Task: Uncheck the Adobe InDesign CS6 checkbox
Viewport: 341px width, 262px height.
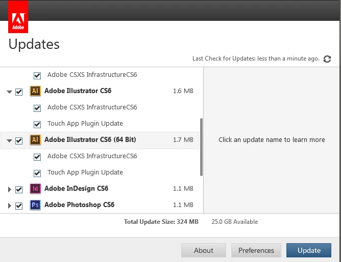Action: pos(19,189)
